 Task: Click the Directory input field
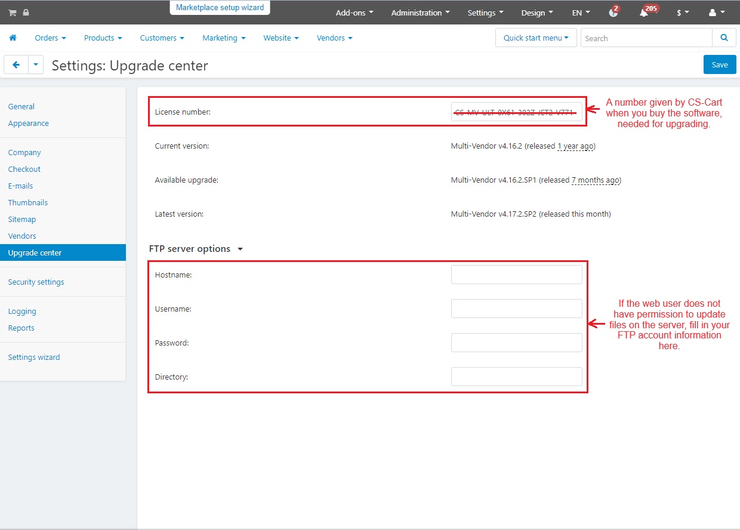[x=517, y=377]
